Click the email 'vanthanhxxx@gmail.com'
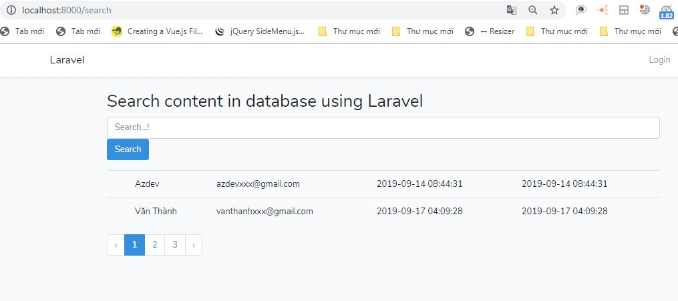 pos(265,212)
